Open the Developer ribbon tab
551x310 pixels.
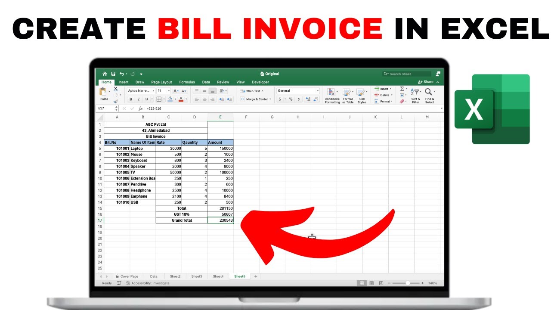260,82
